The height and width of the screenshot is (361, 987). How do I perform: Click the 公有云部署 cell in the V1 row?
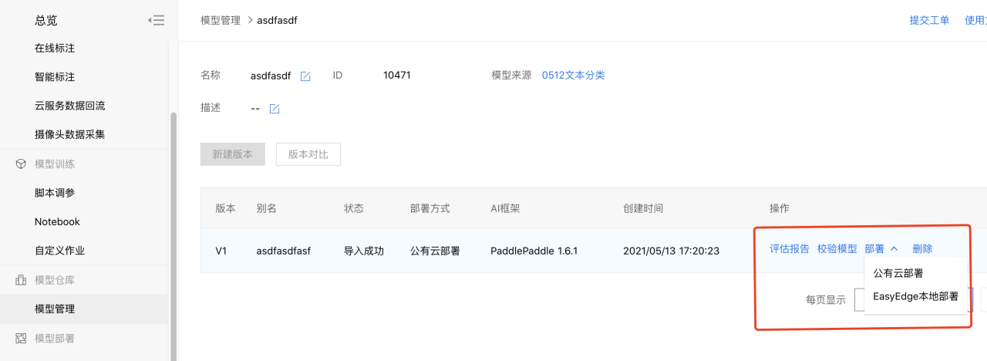[435, 250]
